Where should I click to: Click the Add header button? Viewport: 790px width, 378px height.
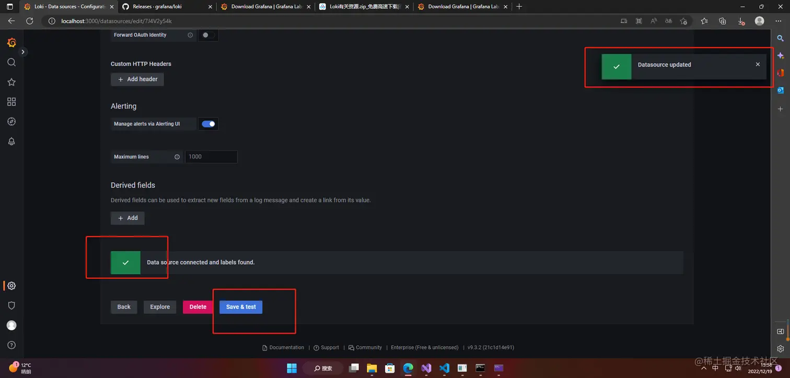(x=137, y=79)
